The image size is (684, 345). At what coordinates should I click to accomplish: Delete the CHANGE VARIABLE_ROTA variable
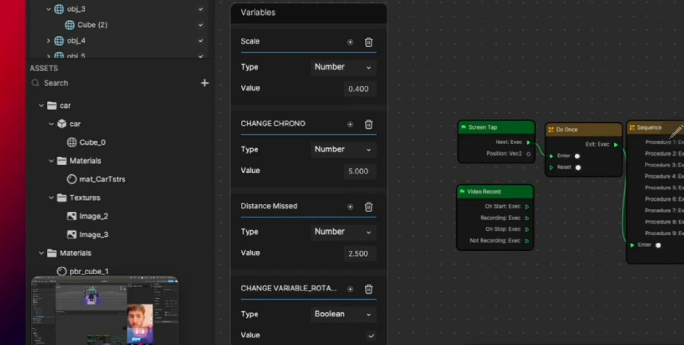369,289
